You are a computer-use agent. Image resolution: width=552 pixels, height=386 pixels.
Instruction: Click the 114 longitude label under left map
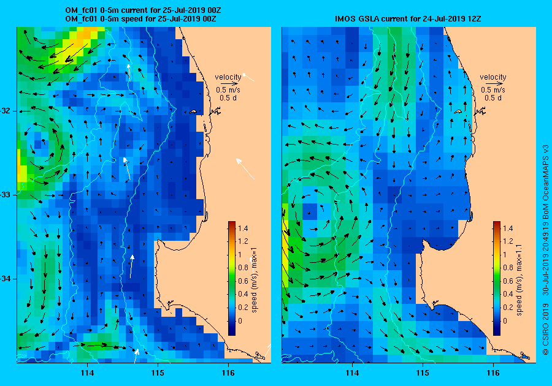87,373
